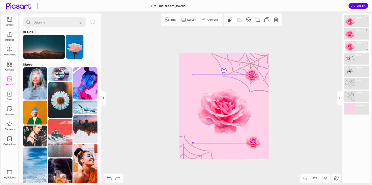The width and height of the screenshot is (372, 185).
Task: Select the Crop tool
Action: tap(258, 19)
